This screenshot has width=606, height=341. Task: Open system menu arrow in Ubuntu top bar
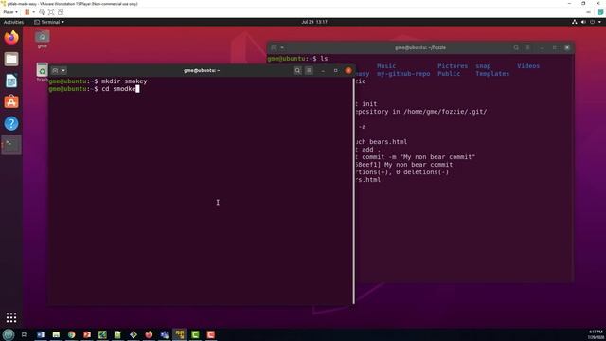[599, 22]
